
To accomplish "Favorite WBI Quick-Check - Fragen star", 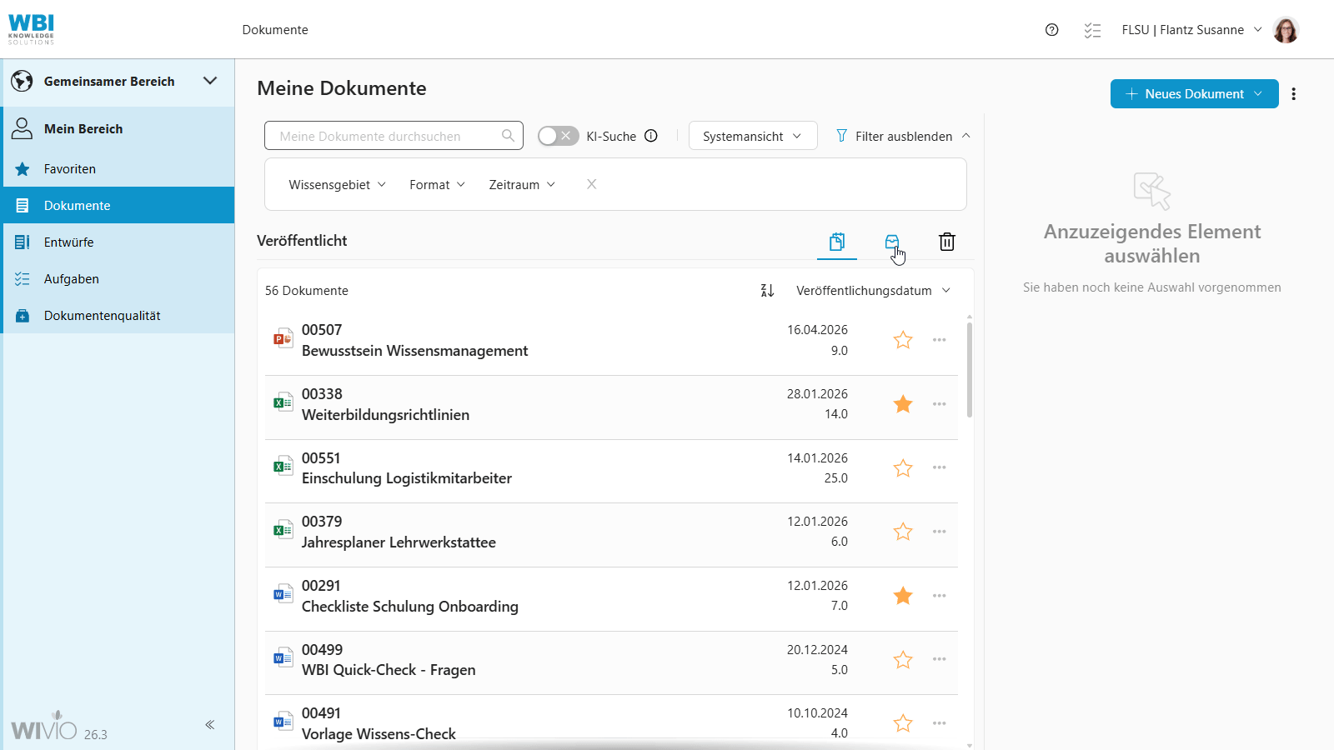I will click(x=903, y=660).
